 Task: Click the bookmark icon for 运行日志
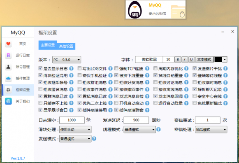pos(8,55)
